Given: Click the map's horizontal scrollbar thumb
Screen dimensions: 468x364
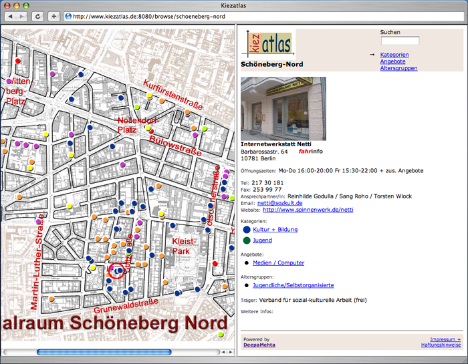Looking at the screenshot, I should coord(104,352).
